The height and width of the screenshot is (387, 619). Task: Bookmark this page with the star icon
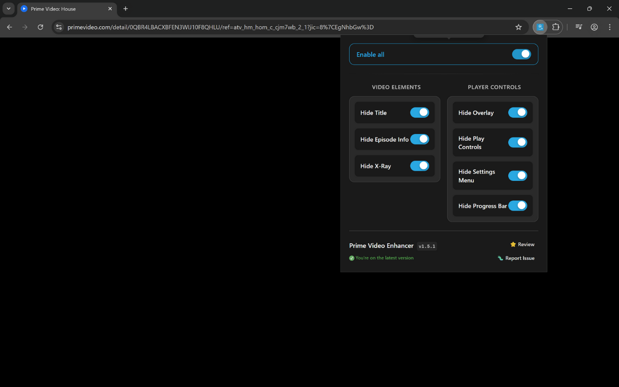(x=518, y=27)
